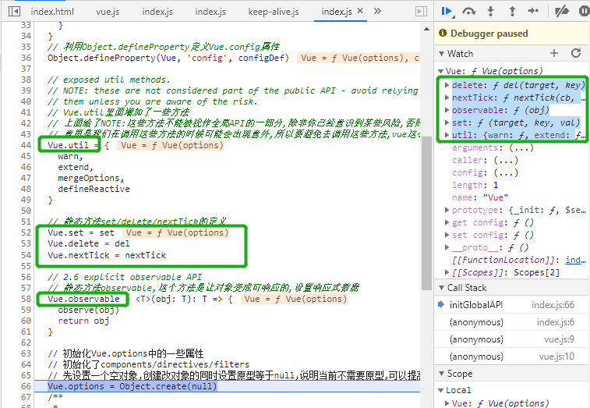Collapse the Call Stack section
The image size is (590, 408).
point(441,288)
